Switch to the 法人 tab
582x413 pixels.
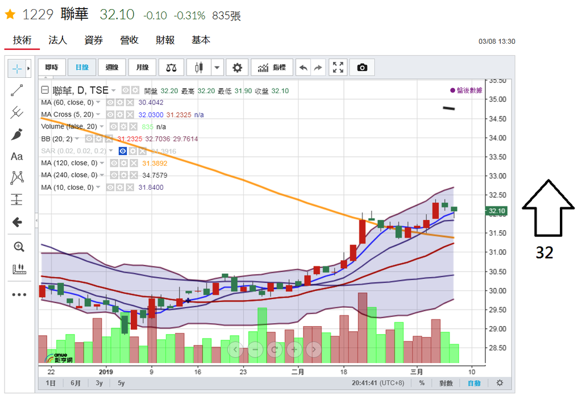[58, 40]
